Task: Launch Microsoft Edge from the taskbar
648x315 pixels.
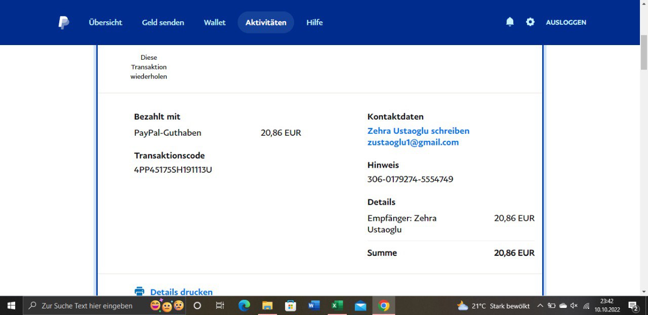Action: click(244, 305)
